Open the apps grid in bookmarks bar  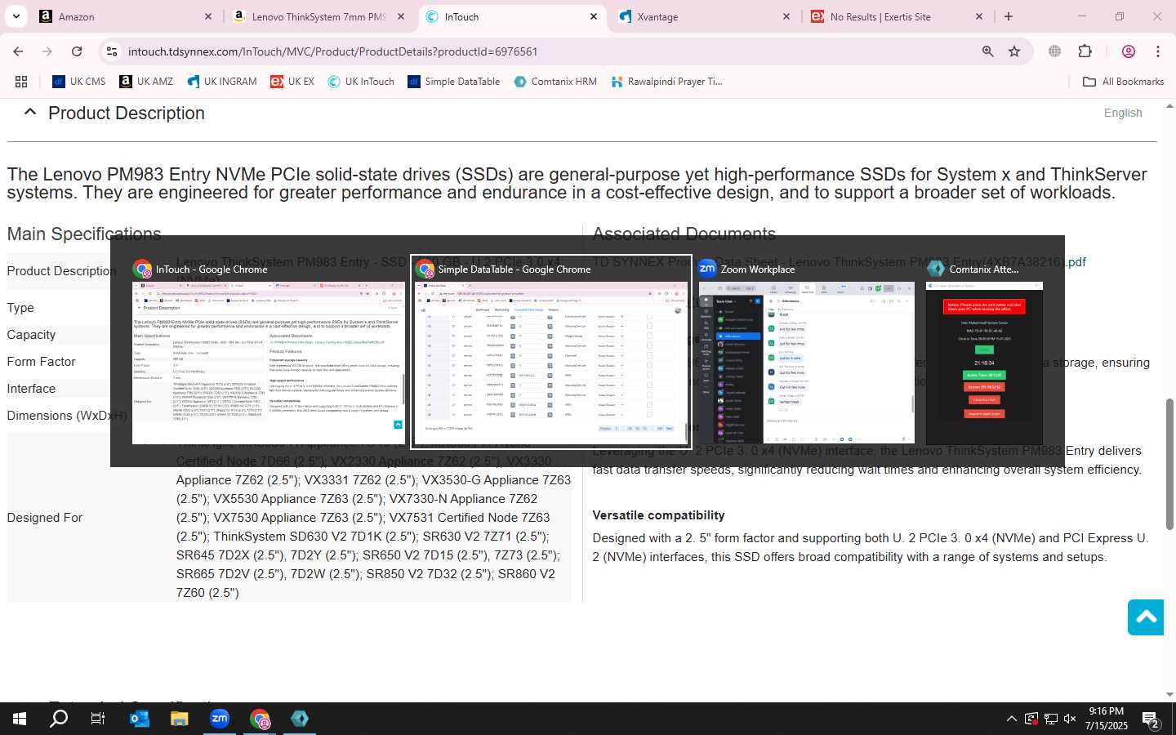[x=21, y=82]
